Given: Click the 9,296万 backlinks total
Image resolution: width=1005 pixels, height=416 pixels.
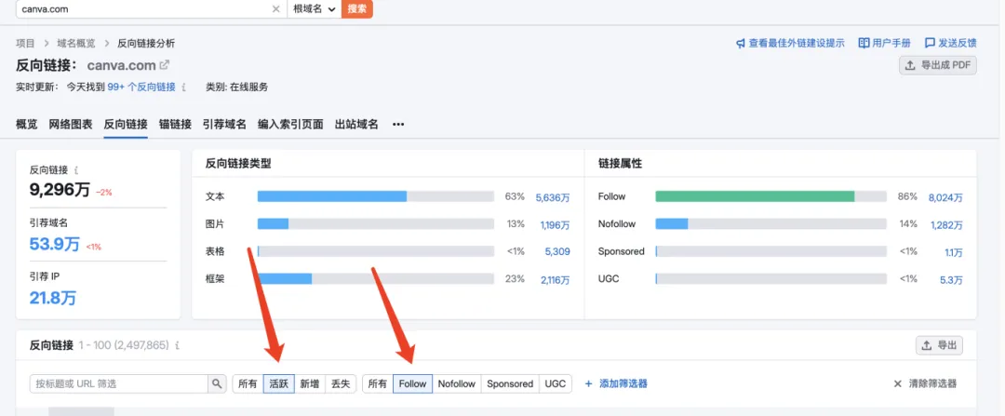Looking at the screenshot, I should 60,189.
